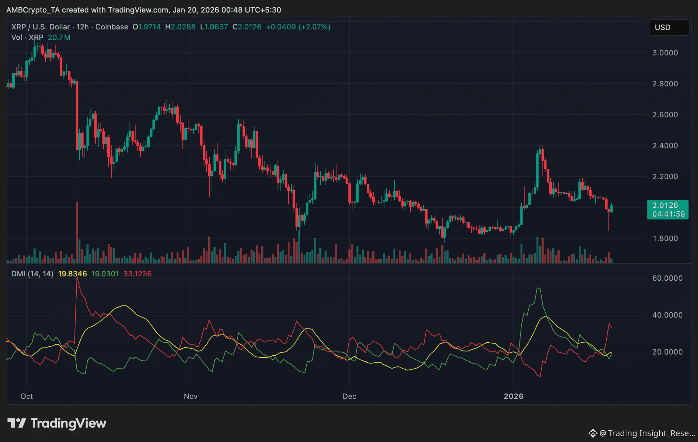This screenshot has width=698, height=442.
Task: Select the 12h interval label
Action: pos(82,27)
